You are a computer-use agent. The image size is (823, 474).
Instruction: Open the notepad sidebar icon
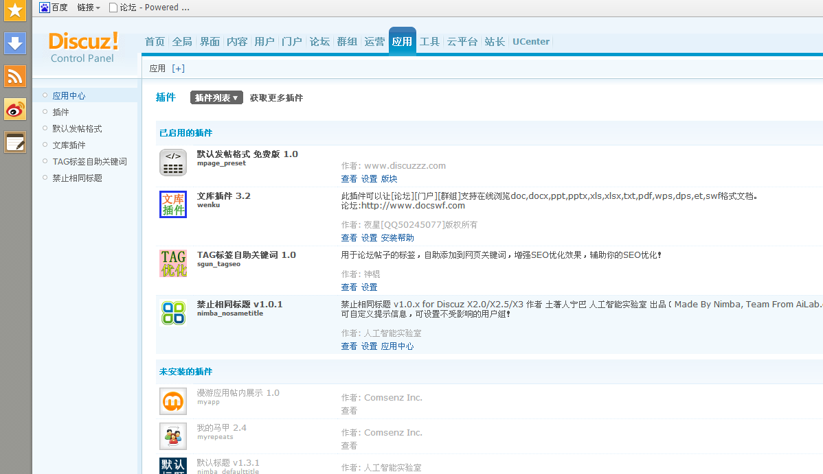(x=15, y=143)
